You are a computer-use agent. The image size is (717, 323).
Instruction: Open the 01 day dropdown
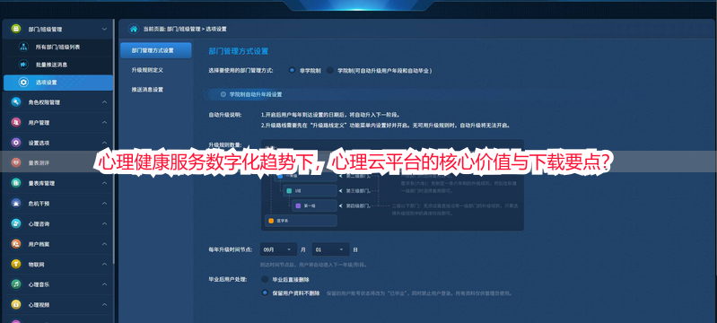tap(330, 249)
